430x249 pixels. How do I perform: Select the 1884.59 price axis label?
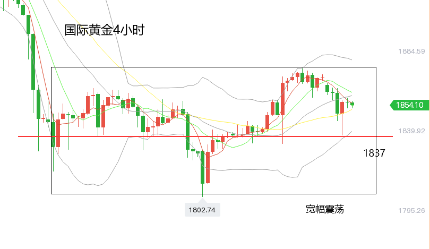[x=411, y=51]
